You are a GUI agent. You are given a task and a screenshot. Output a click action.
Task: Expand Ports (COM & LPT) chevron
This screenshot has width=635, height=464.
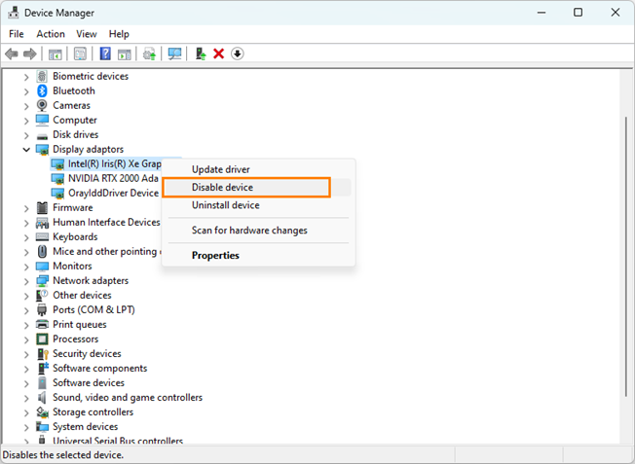pyautogui.click(x=26, y=310)
